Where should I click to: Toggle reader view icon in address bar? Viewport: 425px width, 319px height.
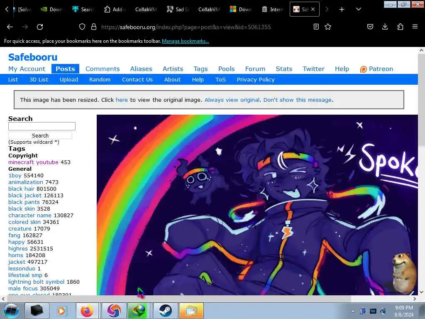tap(316, 27)
